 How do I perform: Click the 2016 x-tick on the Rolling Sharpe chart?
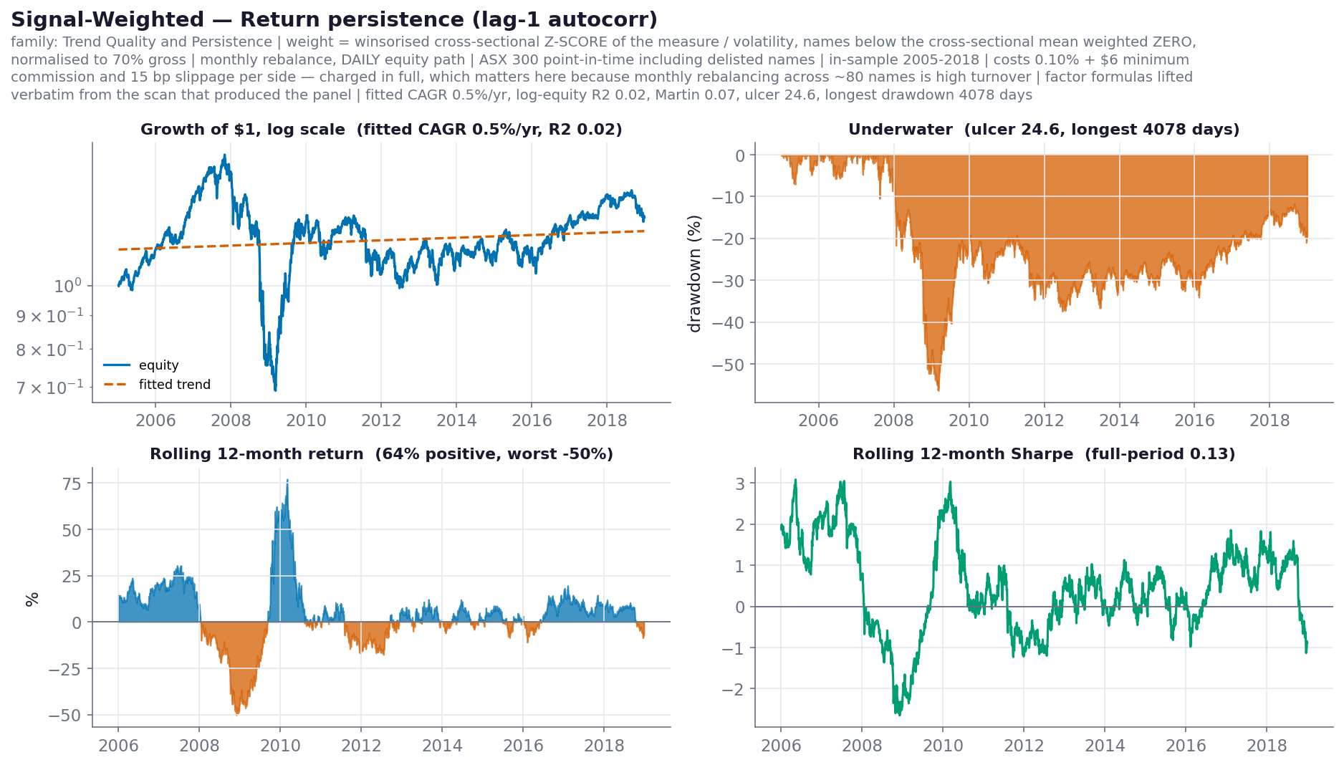[1186, 746]
